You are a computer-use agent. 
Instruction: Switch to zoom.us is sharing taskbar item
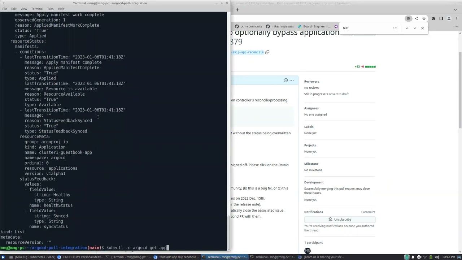pyautogui.click(x=321, y=257)
